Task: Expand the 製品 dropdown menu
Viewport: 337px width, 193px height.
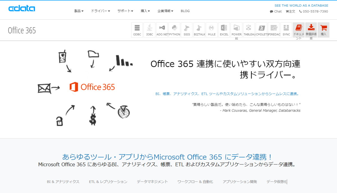Action: click(x=78, y=11)
